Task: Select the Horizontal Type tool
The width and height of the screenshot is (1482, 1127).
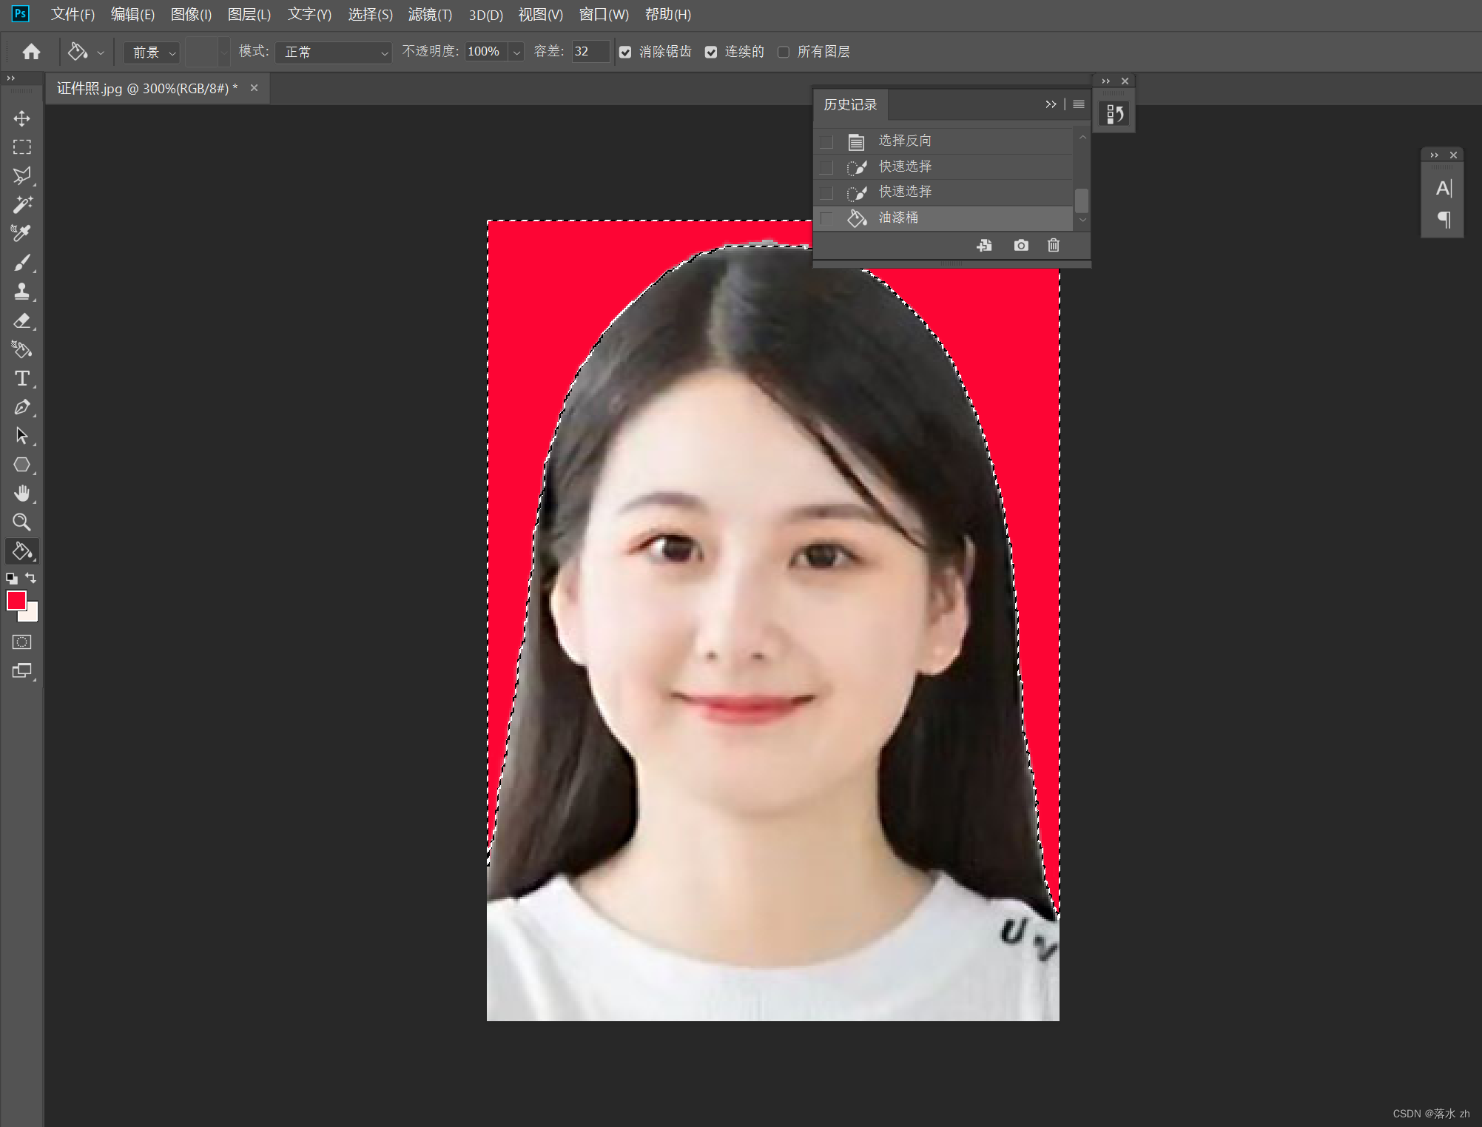Action: (21, 378)
